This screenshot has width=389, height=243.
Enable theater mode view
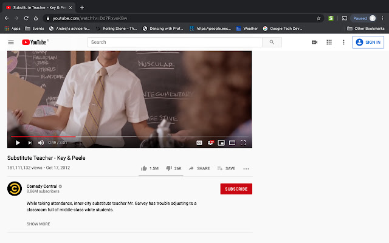pyautogui.click(x=232, y=143)
